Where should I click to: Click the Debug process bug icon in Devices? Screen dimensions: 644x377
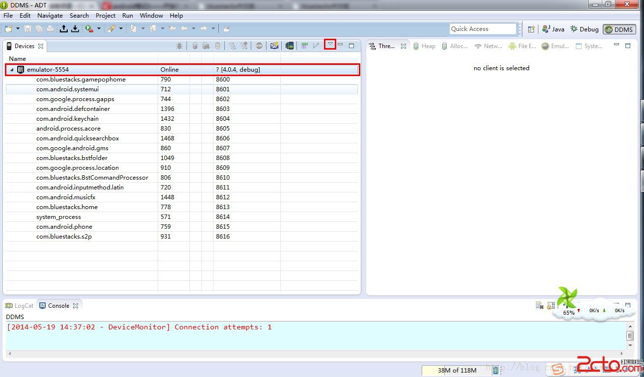click(180, 46)
